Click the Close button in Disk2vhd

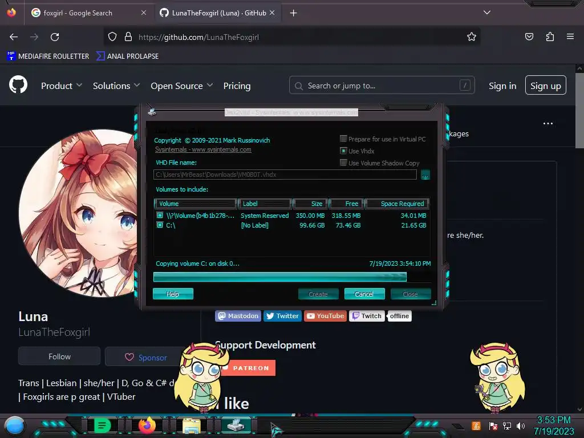click(410, 294)
